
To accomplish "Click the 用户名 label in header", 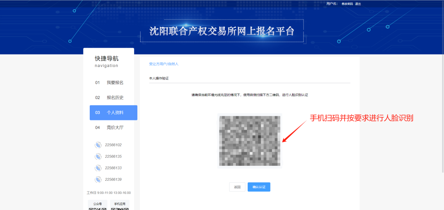I will click(x=332, y=4).
